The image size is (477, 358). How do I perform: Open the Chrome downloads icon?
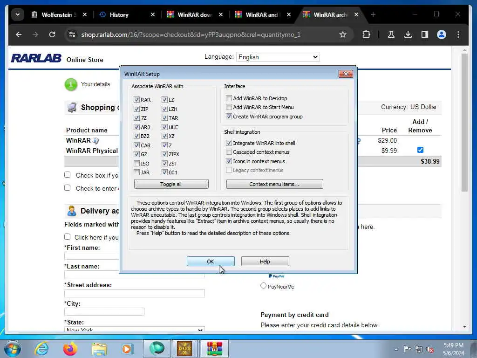(x=408, y=34)
